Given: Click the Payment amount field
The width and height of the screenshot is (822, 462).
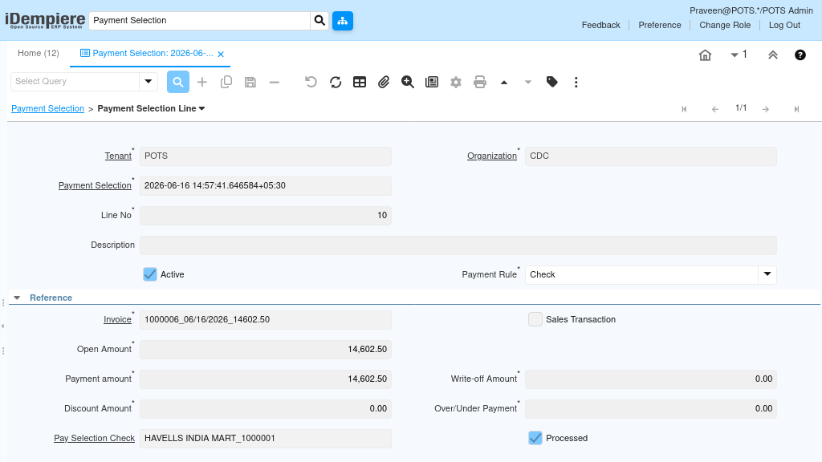Looking at the screenshot, I should point(266,379).
